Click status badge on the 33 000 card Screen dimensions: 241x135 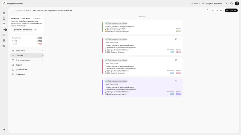[x=116, y=60]
